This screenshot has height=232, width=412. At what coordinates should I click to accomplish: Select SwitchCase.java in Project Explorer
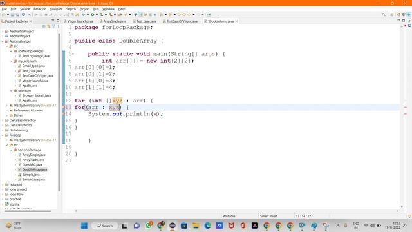coord(33,180)
